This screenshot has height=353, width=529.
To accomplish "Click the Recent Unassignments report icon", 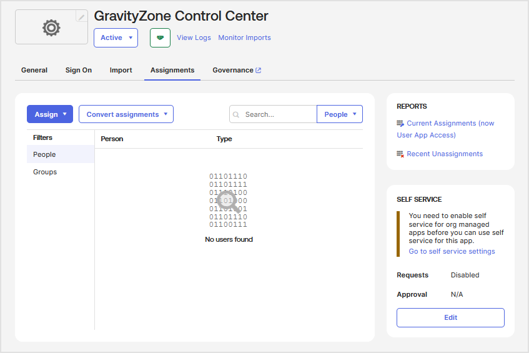I will 400,154.
